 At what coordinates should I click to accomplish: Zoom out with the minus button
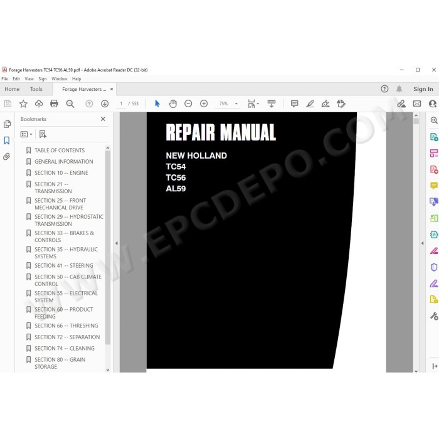[x=188, y=104]
